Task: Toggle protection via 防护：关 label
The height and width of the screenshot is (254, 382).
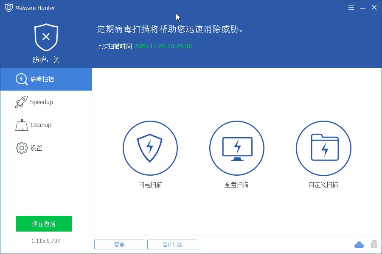Action: [45, 60]
